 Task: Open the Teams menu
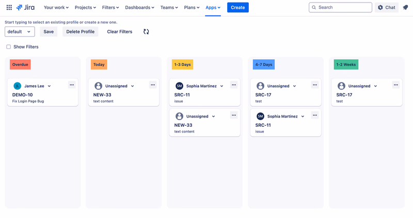pos(169,7)
